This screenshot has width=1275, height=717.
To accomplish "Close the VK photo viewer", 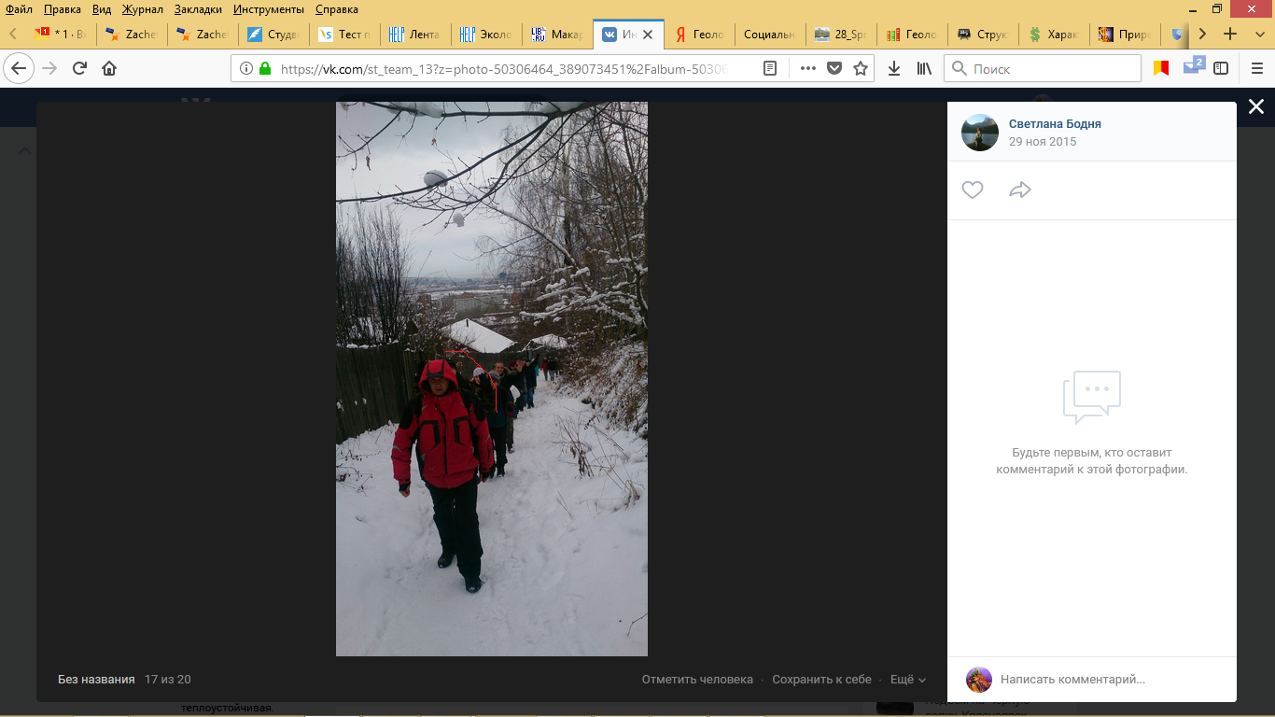I will coord(1256,107).
